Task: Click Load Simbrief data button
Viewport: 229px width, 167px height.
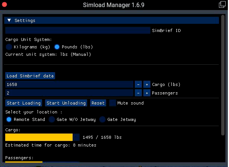Action: [30, 76]
